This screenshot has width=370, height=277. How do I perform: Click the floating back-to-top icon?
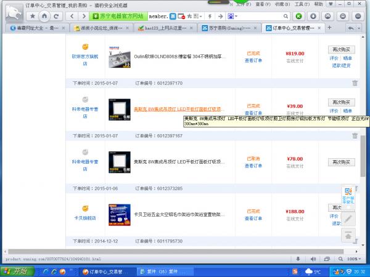(x=348, y=236)
